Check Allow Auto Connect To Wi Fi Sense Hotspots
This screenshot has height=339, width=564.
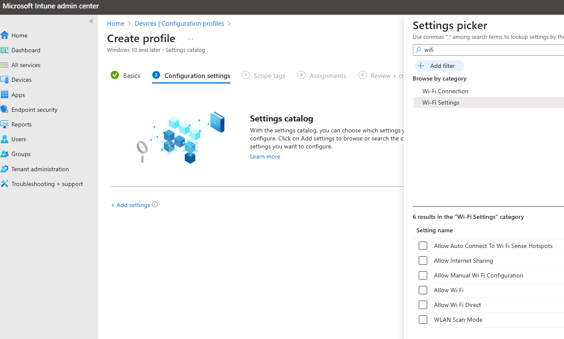pos(423,246)
